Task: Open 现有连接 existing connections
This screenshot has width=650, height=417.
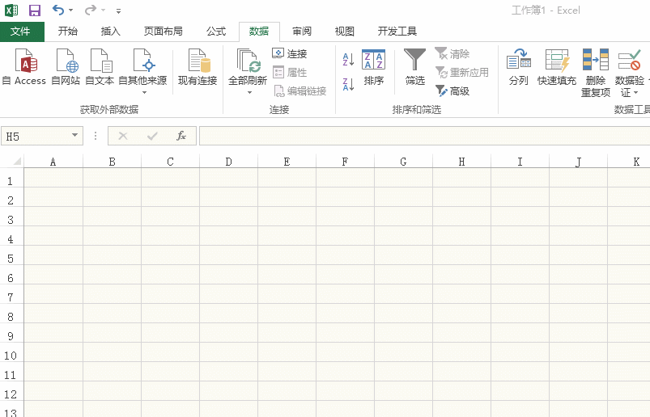Action: [x=198, y=67]
